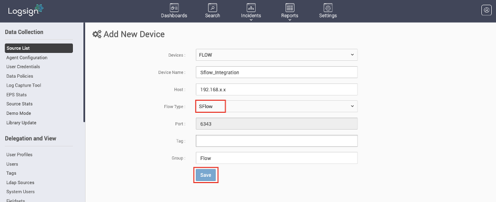Open Demo Mode in sidebar
This screenshot has height=202, width=496.
(x=19, y=113)
